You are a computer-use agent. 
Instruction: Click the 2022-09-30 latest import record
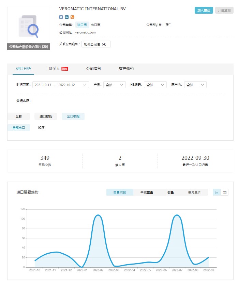tap(195, 161)
